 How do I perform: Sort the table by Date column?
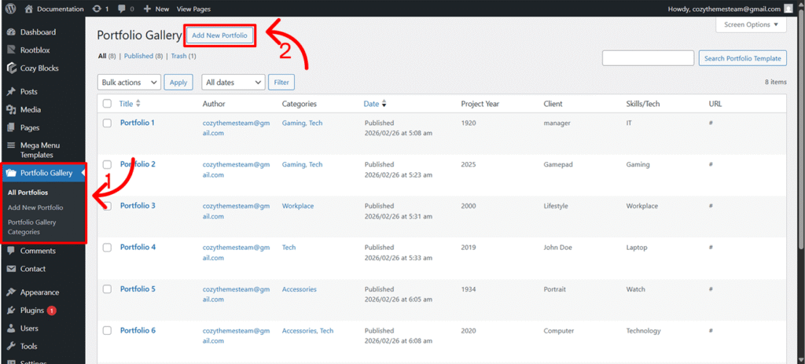pyautogui.click(x=371, y=104)
